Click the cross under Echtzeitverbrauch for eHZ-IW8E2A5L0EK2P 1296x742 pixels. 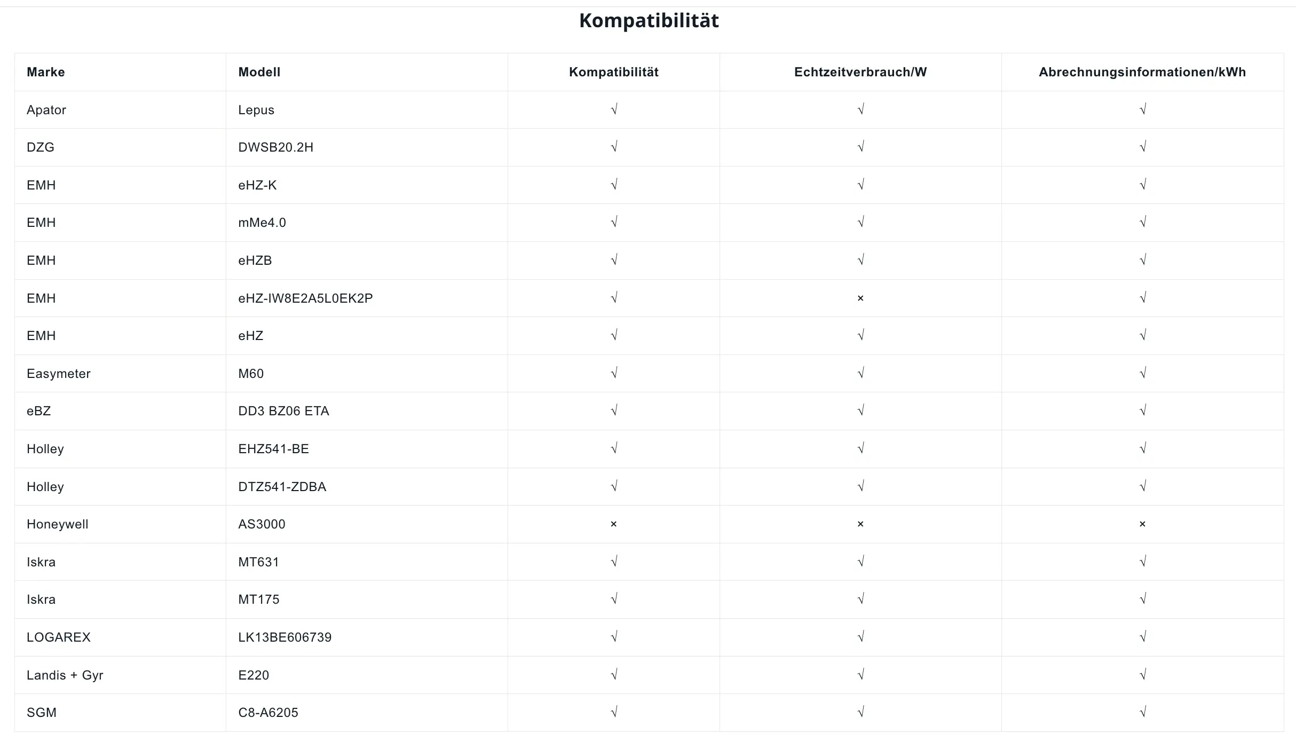(x=860, y=298)
